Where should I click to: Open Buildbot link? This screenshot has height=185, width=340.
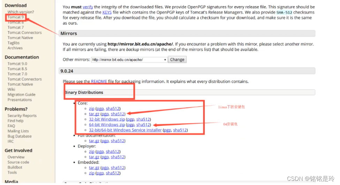pos(15,168)
